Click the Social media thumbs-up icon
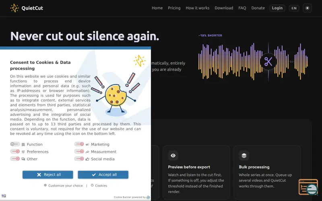The image size is (322, 201). pyautogui.click(x=87, y=159)
